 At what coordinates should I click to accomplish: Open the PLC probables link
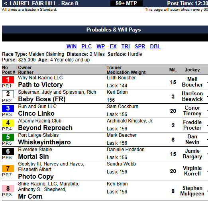pyautogui.click(x=86, y=46)
